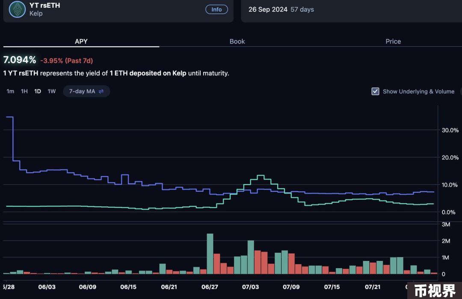Click the tallest green volume bar at 06/27
This screenshot has width=462, height=299.
click(x=210, y=254)
